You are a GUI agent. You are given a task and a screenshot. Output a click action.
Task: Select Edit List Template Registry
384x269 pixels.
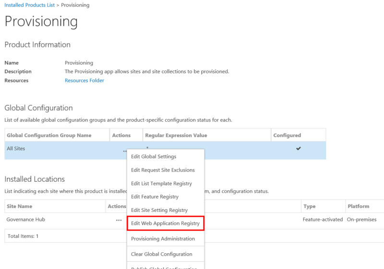161,183
